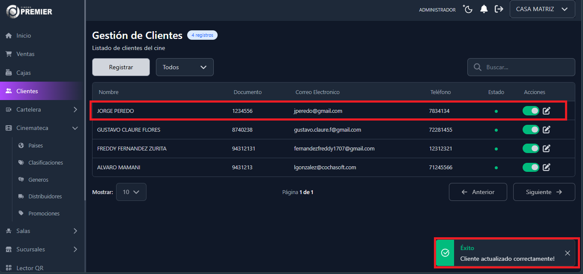Toggle status switch for Freddy Fernandez Zurita

[x=531, y=148]
